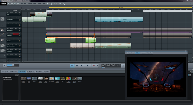
Task: Select the Jazz Drums instrument icon
Action: pos(46,79)
